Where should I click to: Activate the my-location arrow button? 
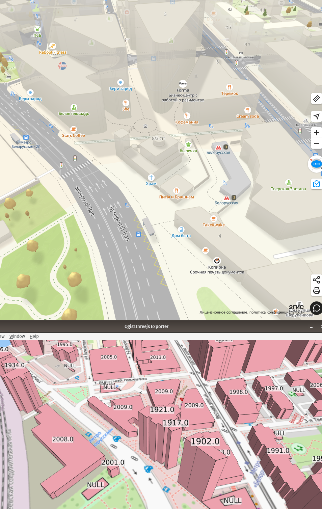pos(316,116)
